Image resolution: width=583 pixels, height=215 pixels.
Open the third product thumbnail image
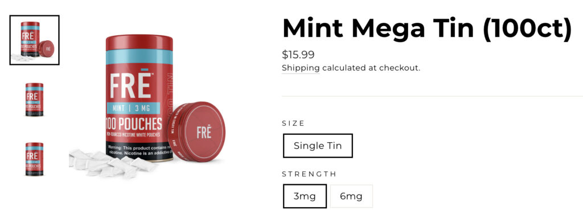[x=34, y=159]
